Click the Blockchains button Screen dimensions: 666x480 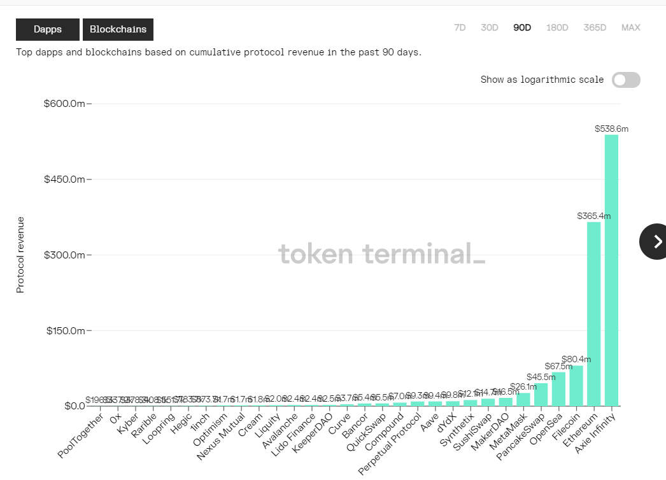pos(118,29)
